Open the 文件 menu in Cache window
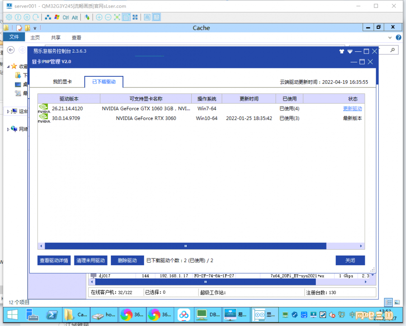Viewport: 406px width, 326px height. pyautogui.click(x=14, y=37)
